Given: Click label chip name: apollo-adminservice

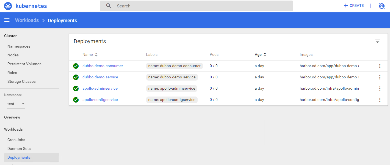Looking at the screenshot, I should [172, 89].
